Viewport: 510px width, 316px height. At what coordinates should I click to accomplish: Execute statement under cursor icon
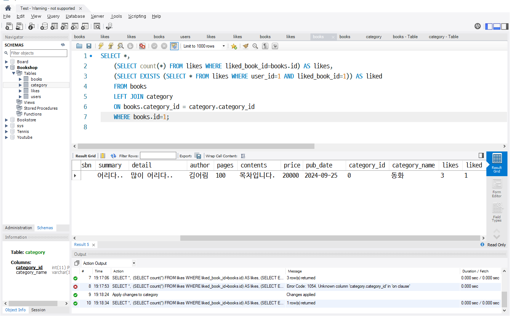[111, 46]
